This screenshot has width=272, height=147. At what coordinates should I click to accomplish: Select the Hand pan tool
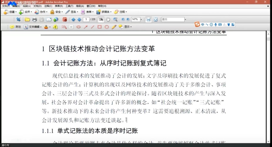click(108, 20)
